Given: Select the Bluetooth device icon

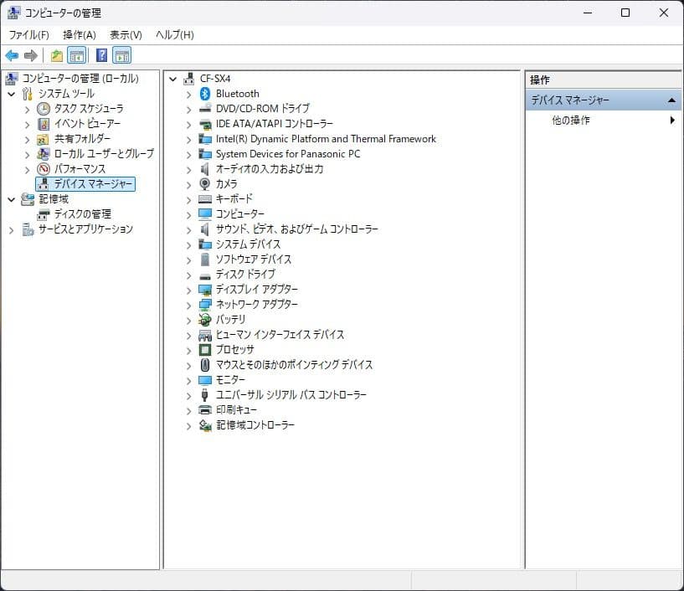Looking at the screenshot, I should (x=206, y=94).
